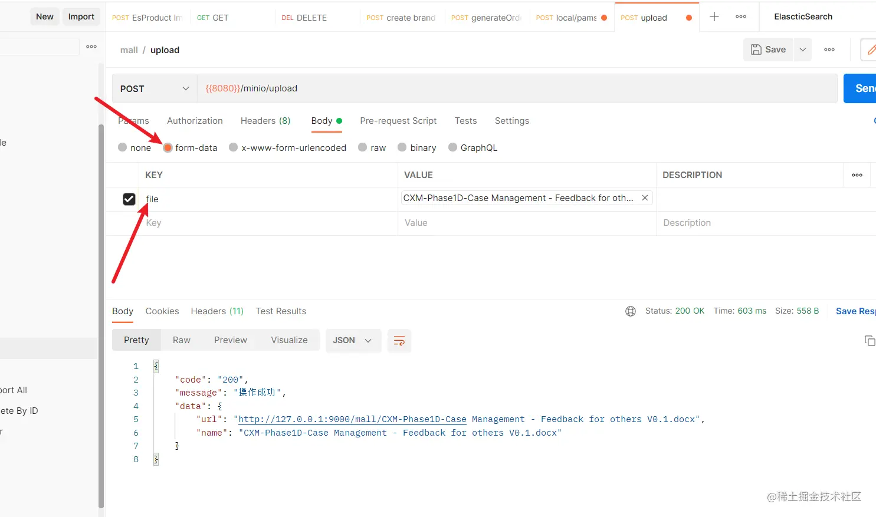Image resolution: width=876 pixels, height=517 pixels.
Task: Switch to the EsProduct Im request tab
Action: click(x=147, y=18)
